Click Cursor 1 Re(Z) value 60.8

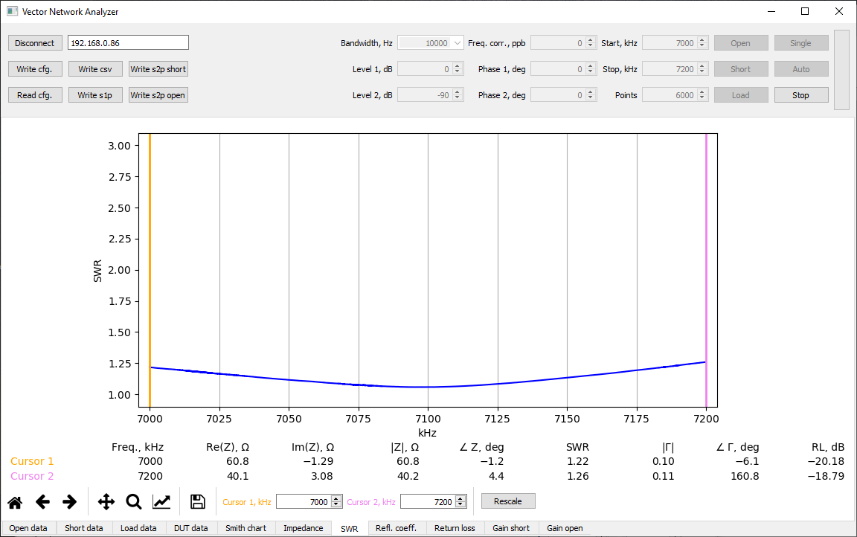click(x=238, y=462)
